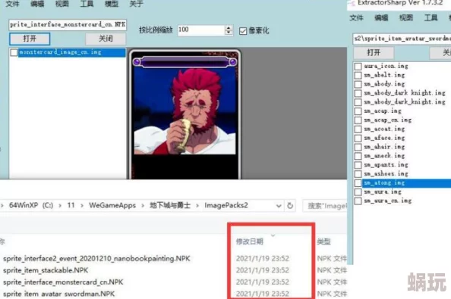Open 编辑 menu in right ExtractorSharp window
451x299 pixels.
[x=381, y=17]
